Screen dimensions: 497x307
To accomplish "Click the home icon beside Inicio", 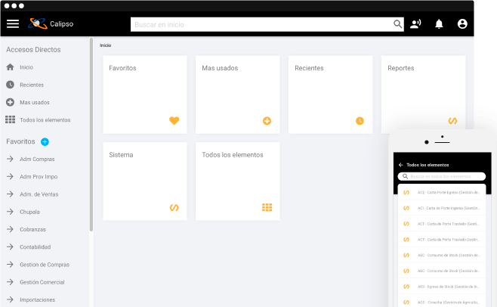I will (x=10, y=67).
